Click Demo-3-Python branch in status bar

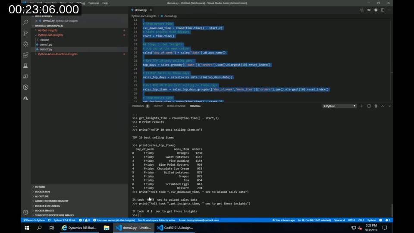(34, 220)
